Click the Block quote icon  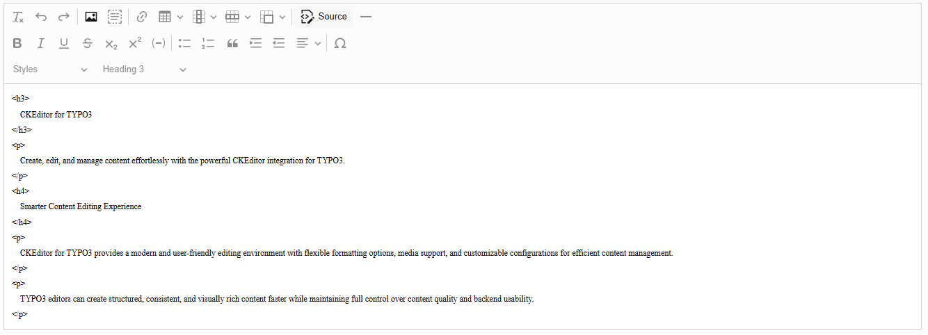[x=232, y=43]
